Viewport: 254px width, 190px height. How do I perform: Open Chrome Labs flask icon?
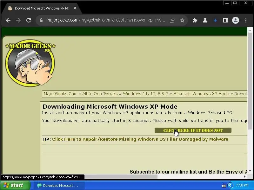click(205, 20)
